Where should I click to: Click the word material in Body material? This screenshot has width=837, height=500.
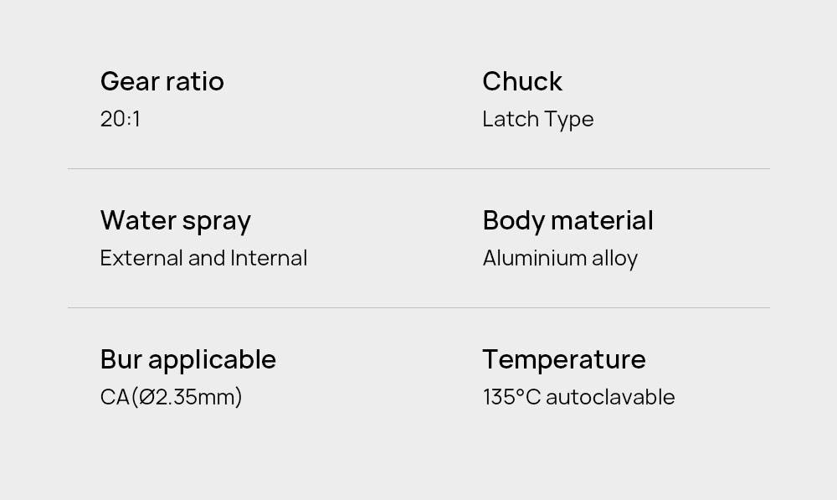(x=602, y=220)
